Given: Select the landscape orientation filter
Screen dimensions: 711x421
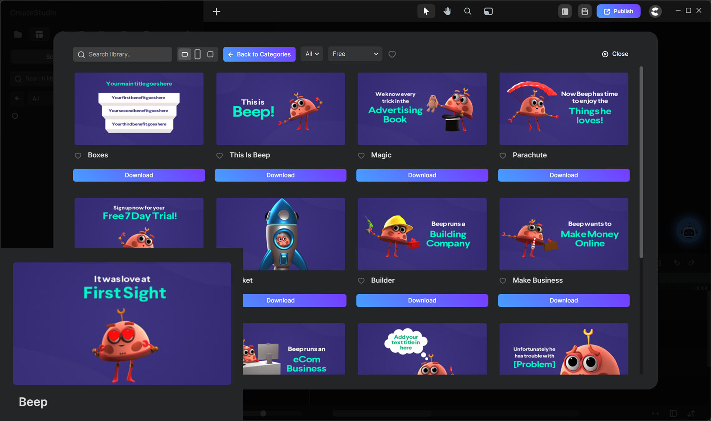Looking at the screenshot, I should pyautogui.click(x=184, y=54).
